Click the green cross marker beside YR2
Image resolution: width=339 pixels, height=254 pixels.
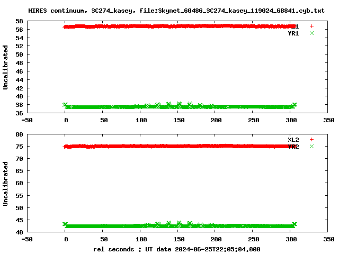pos(311,147)
